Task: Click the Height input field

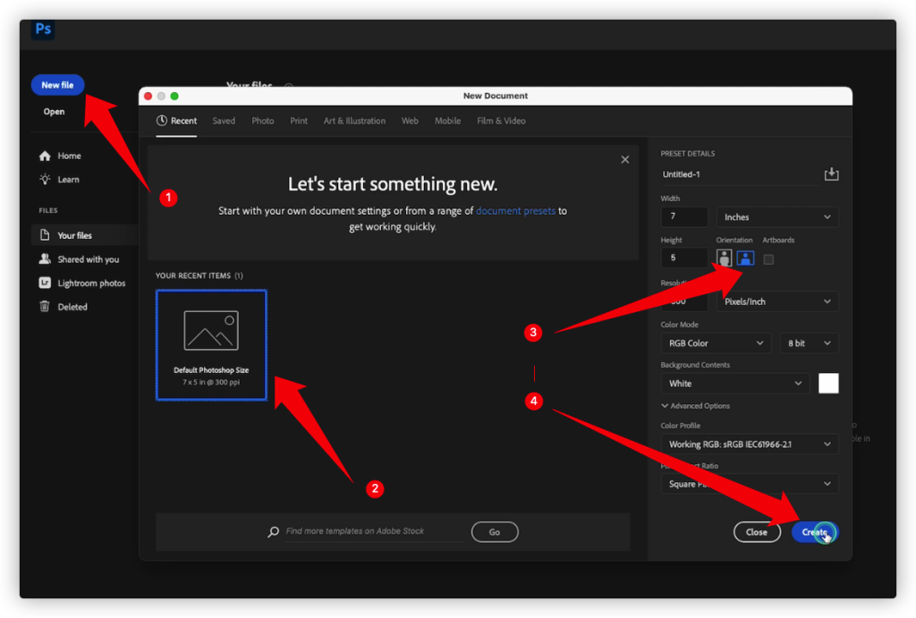Action: click(684, 258)
